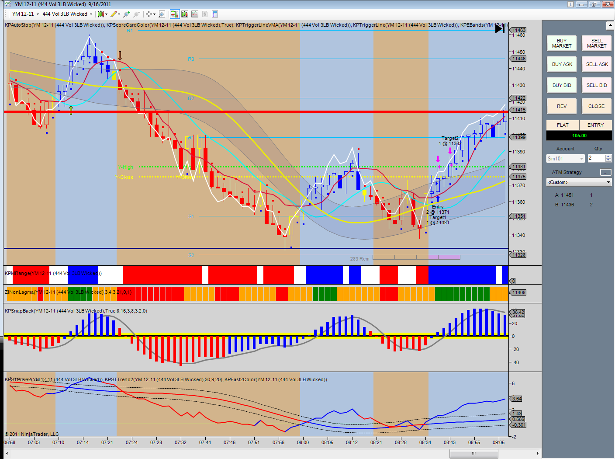Open the indicators line-chart icon
Screen dimensions: 615x459
click(195, 14)
